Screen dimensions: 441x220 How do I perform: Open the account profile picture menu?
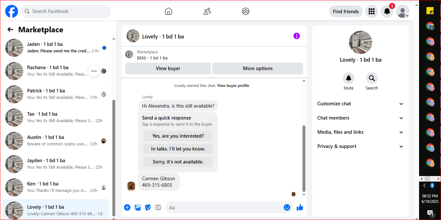[x=403, y=11]
